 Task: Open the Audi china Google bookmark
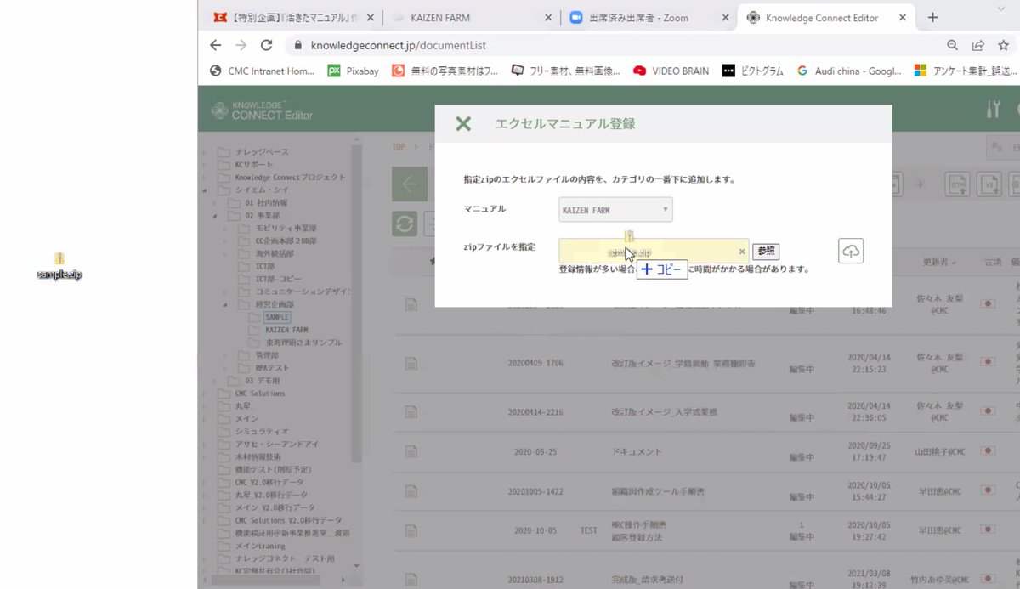coord(849,71)
